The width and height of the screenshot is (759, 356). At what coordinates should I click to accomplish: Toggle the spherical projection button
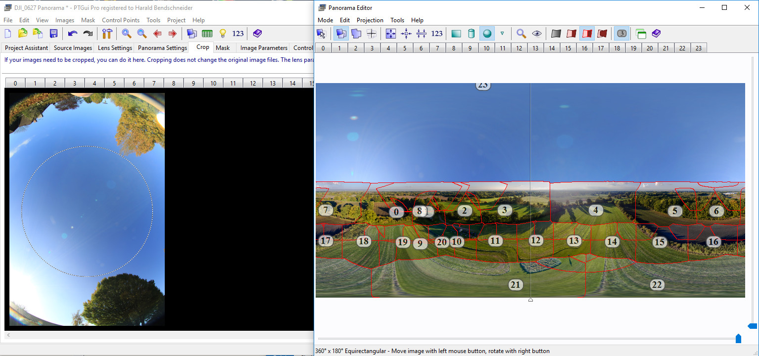point(487,34)
